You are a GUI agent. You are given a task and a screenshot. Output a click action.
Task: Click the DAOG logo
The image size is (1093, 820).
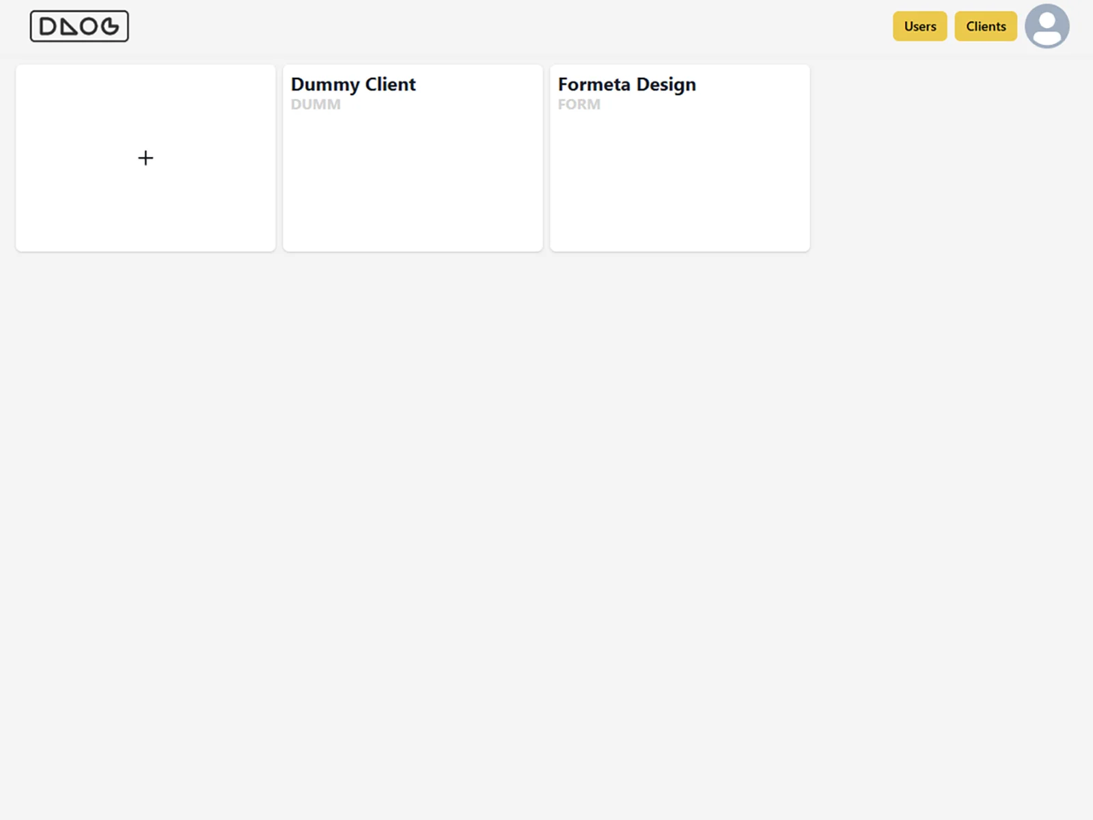tap(79, 26)
